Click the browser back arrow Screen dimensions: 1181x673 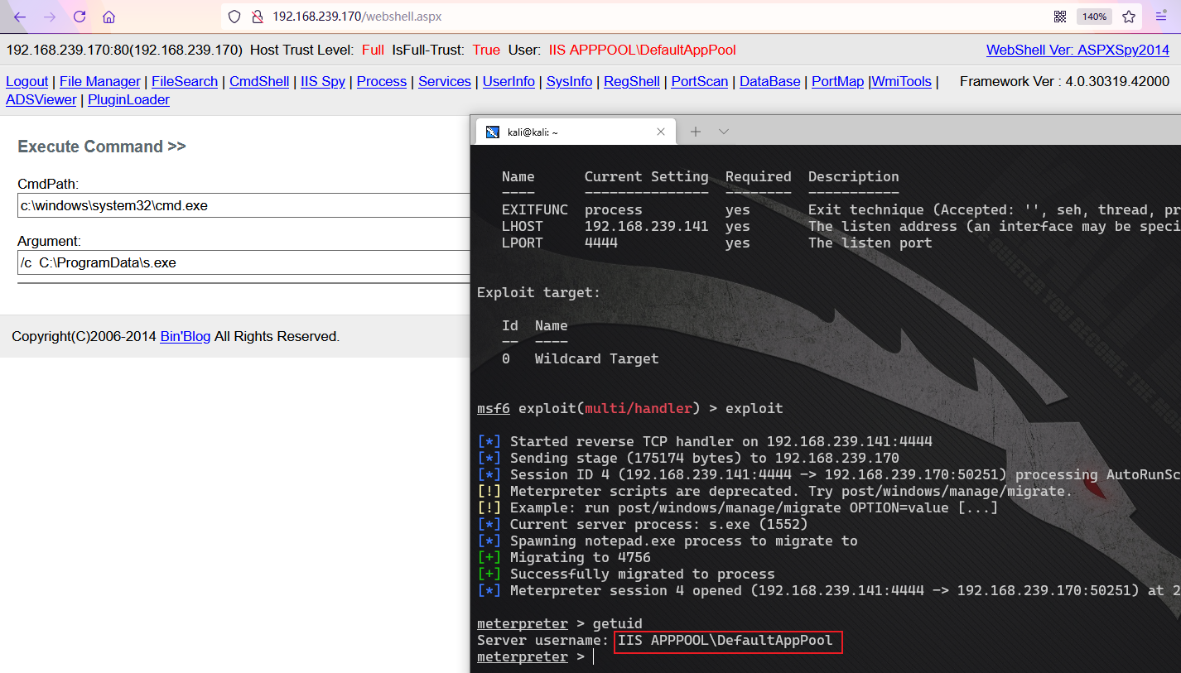point(20,17)
